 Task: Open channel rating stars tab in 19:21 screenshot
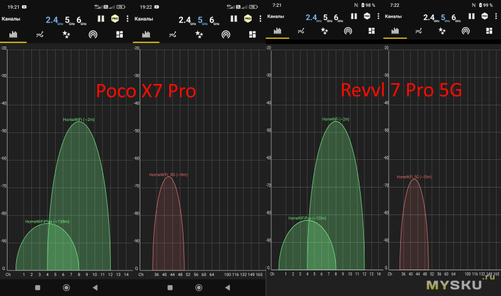[66, 34]
